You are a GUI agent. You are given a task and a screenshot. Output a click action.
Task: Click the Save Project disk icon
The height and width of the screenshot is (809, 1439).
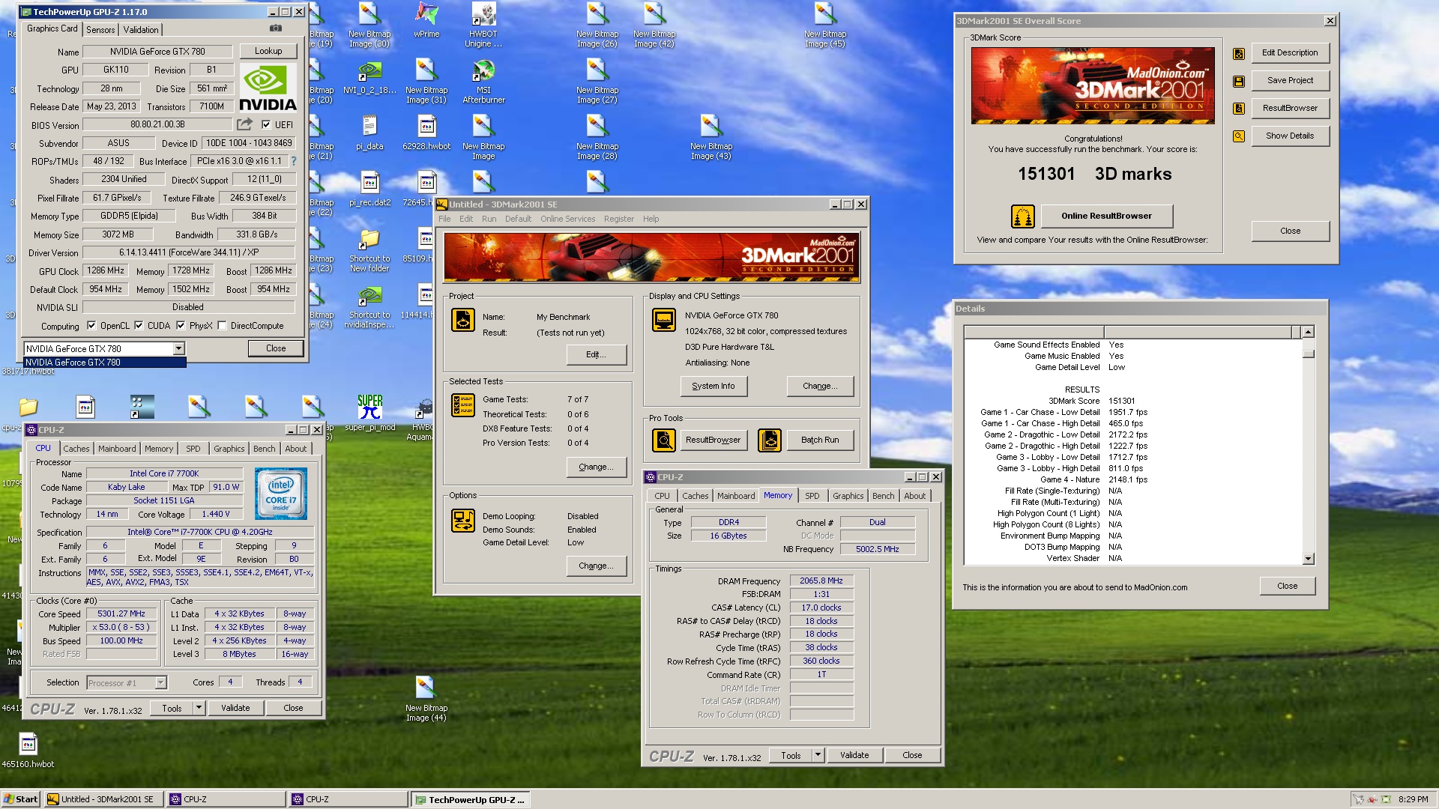(1239, 81)
